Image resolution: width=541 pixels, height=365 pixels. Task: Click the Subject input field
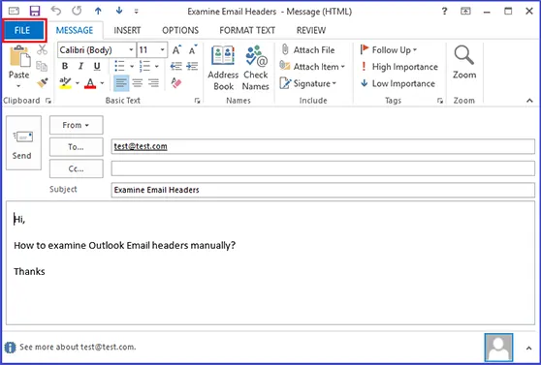[x=323, y=190]
